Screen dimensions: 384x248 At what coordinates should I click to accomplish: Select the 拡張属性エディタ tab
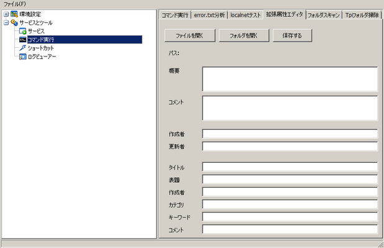tap(285, 14)
